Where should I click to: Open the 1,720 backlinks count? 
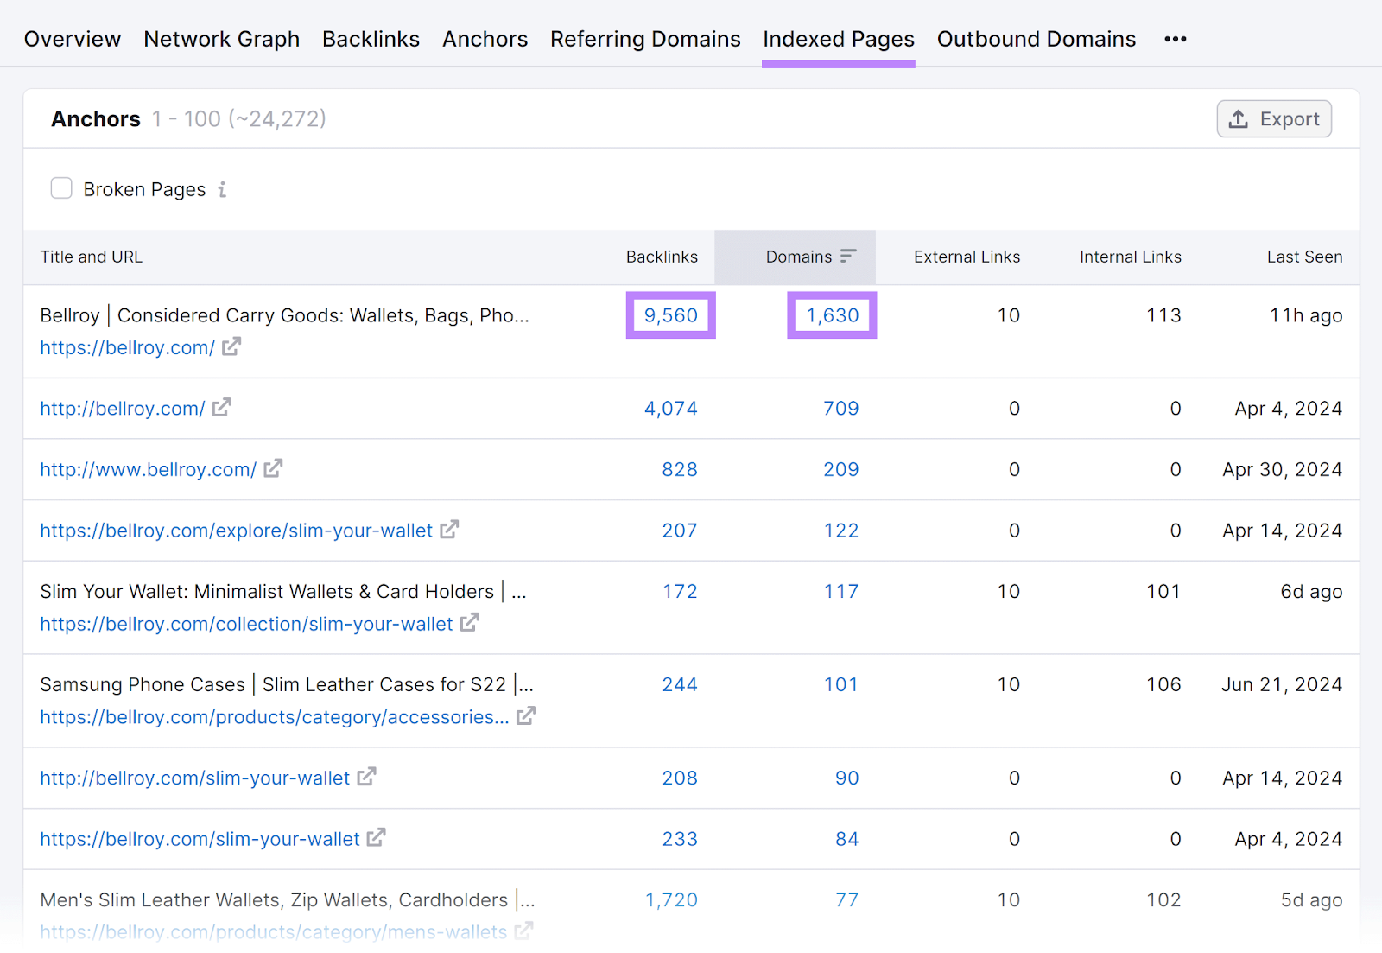671,899
